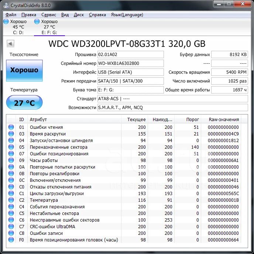
Task: Click the Атрибут column header
Action: click(x=74, y=120)
